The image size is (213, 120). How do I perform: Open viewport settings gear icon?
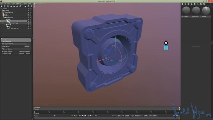pos(35,6)
